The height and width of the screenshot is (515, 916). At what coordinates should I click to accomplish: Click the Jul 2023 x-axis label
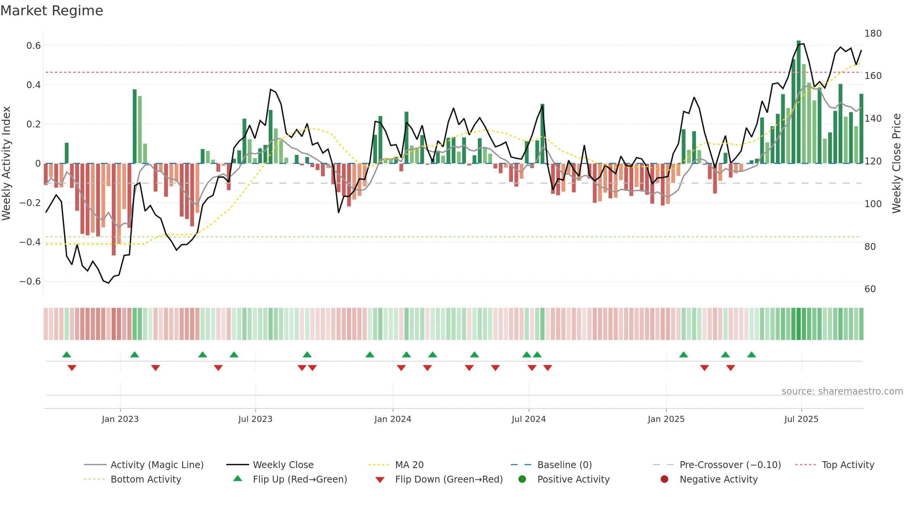click(255, 419)
